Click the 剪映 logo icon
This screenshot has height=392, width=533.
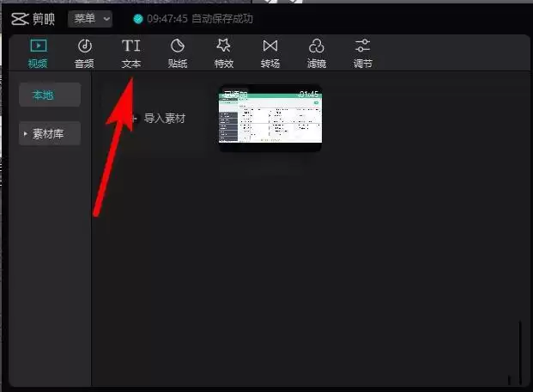19,18
